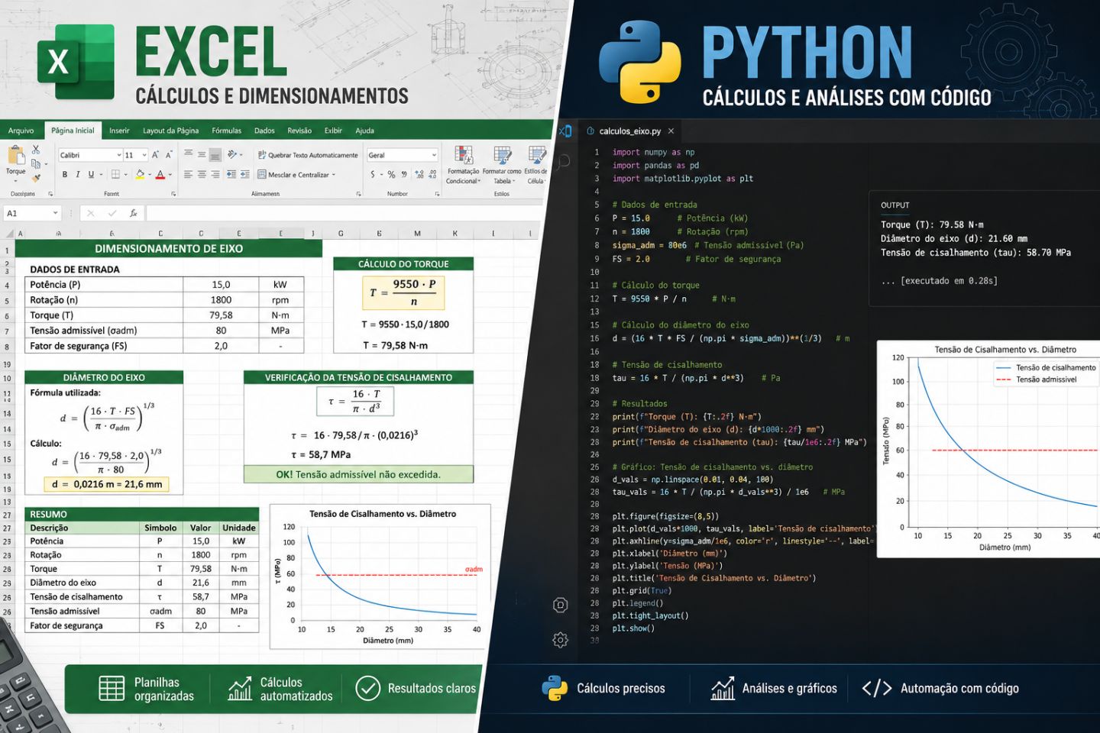
Task: Open the font size 11 dropdown
Action: [144, 155]
